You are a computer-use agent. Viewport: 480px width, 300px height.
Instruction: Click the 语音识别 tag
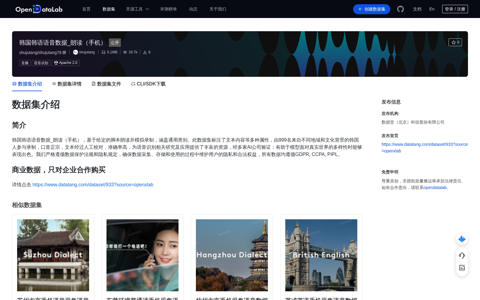(41, 63)
